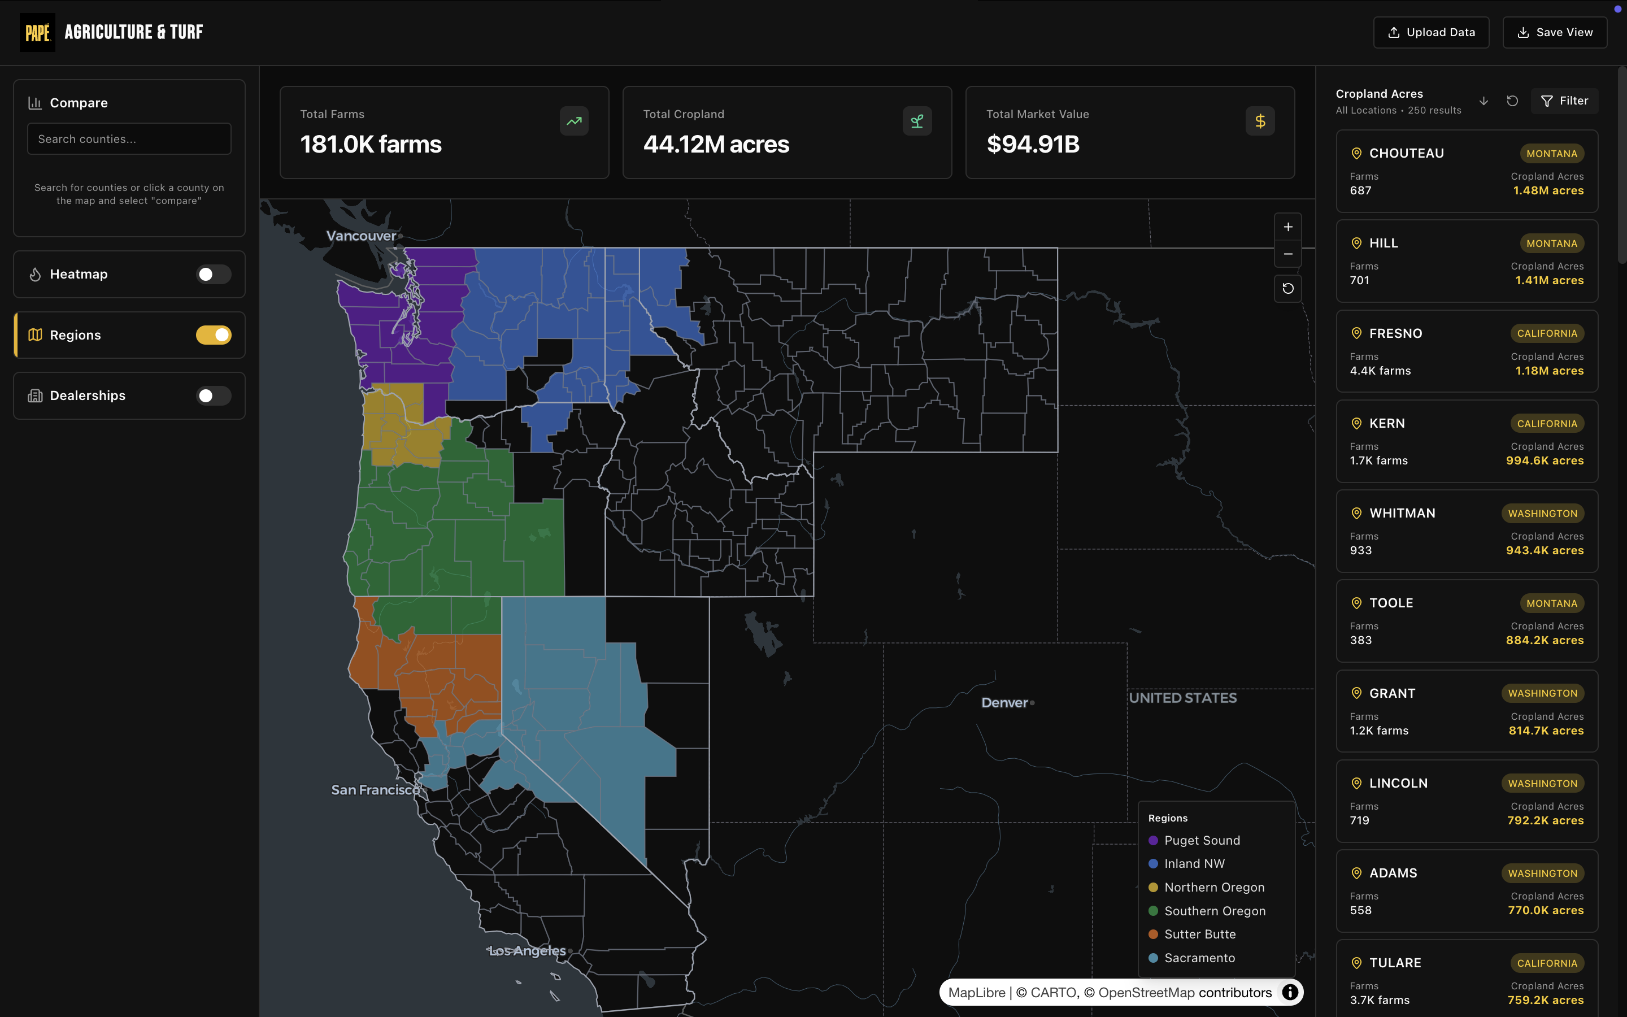Click the Total Cropland sprout icon
The height and width of the screenshot is (1017, 1627).
coord(917,121)
